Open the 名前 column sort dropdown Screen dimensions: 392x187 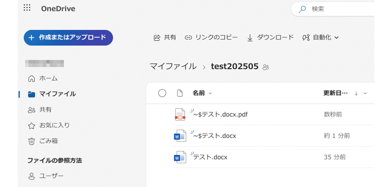tap(210, 93)
